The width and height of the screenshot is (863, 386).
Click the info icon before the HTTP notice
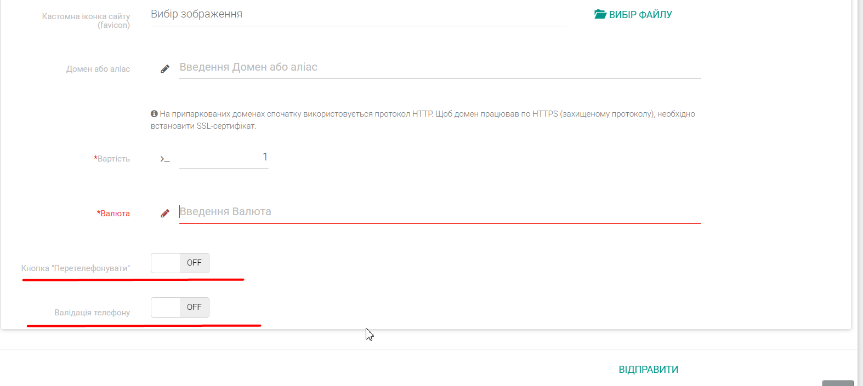pos(154,114)
